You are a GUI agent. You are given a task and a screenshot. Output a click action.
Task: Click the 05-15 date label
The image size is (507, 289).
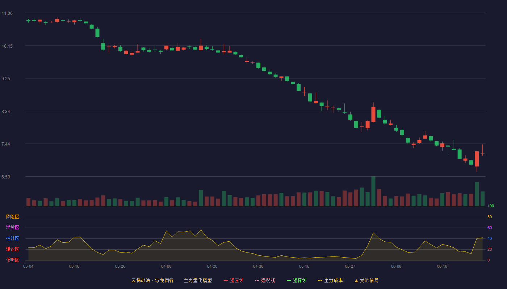(x=304, y=266)
